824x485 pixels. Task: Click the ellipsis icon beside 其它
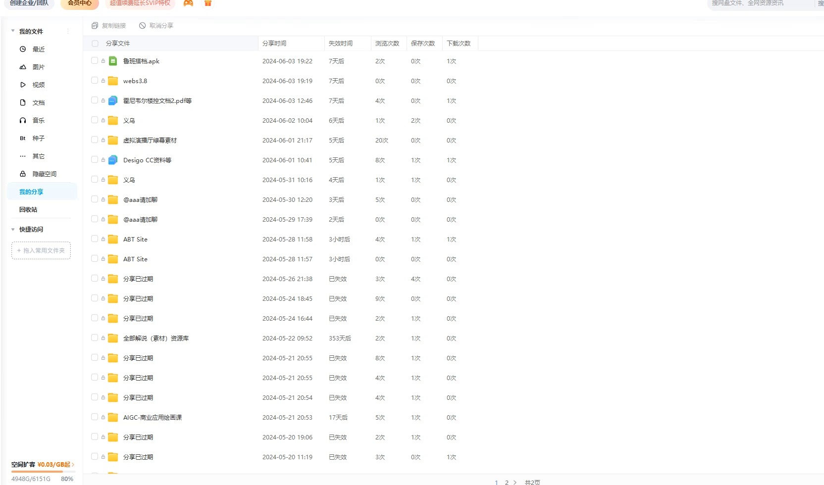pyautogui.click(x=23, y=156)
